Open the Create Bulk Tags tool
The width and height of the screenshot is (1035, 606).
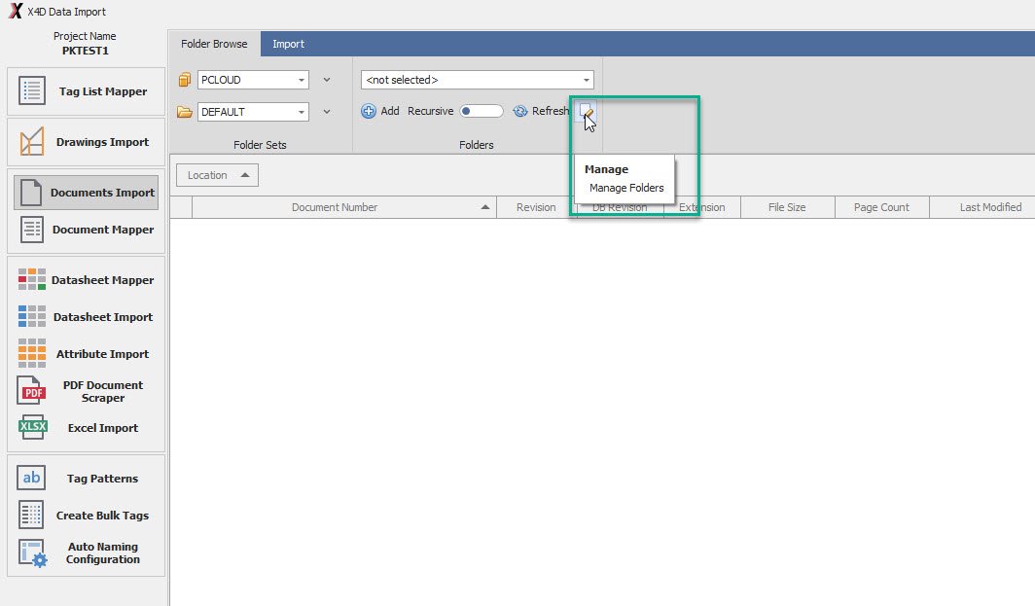(86, 516)
